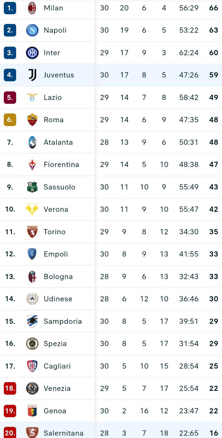This screenshot has height=438, width=222.
Task: Open the Lazio team link
Action: pos(53,97)
